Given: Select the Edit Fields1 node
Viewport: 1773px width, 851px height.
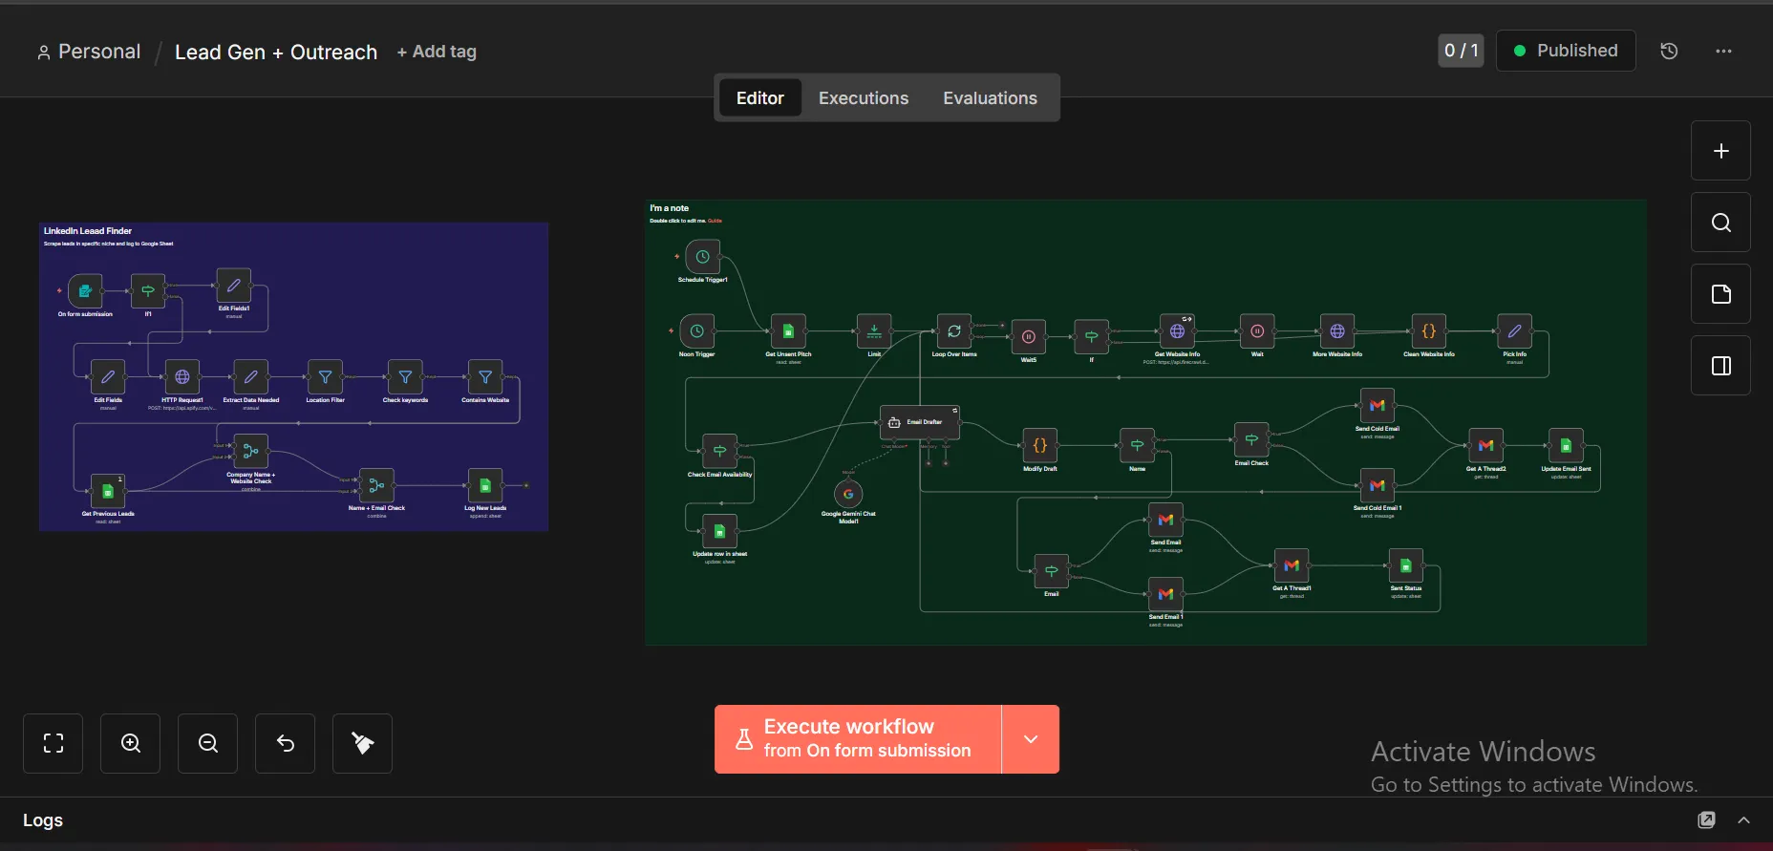Looking at the screenshot, I should tap(233, 286).
